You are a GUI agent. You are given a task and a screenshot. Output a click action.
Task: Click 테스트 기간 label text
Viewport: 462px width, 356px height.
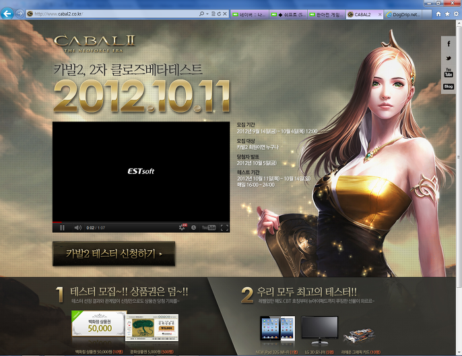point(249,172)
